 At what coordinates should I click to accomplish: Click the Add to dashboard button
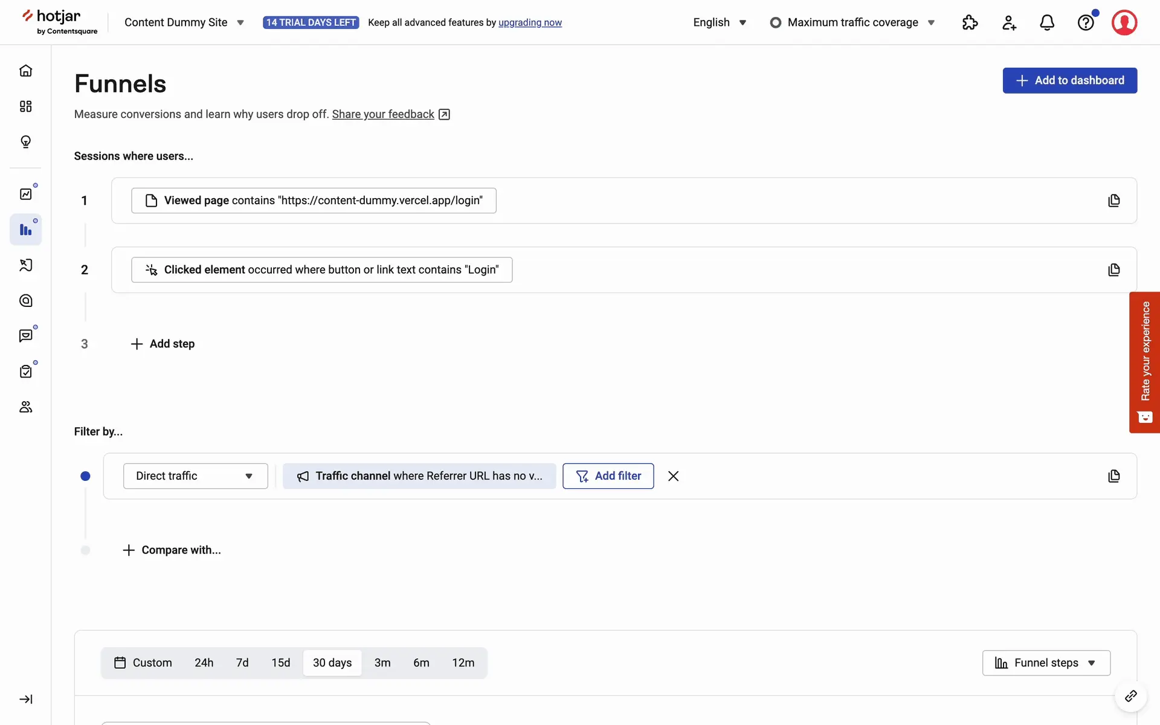coord(1069,80)
